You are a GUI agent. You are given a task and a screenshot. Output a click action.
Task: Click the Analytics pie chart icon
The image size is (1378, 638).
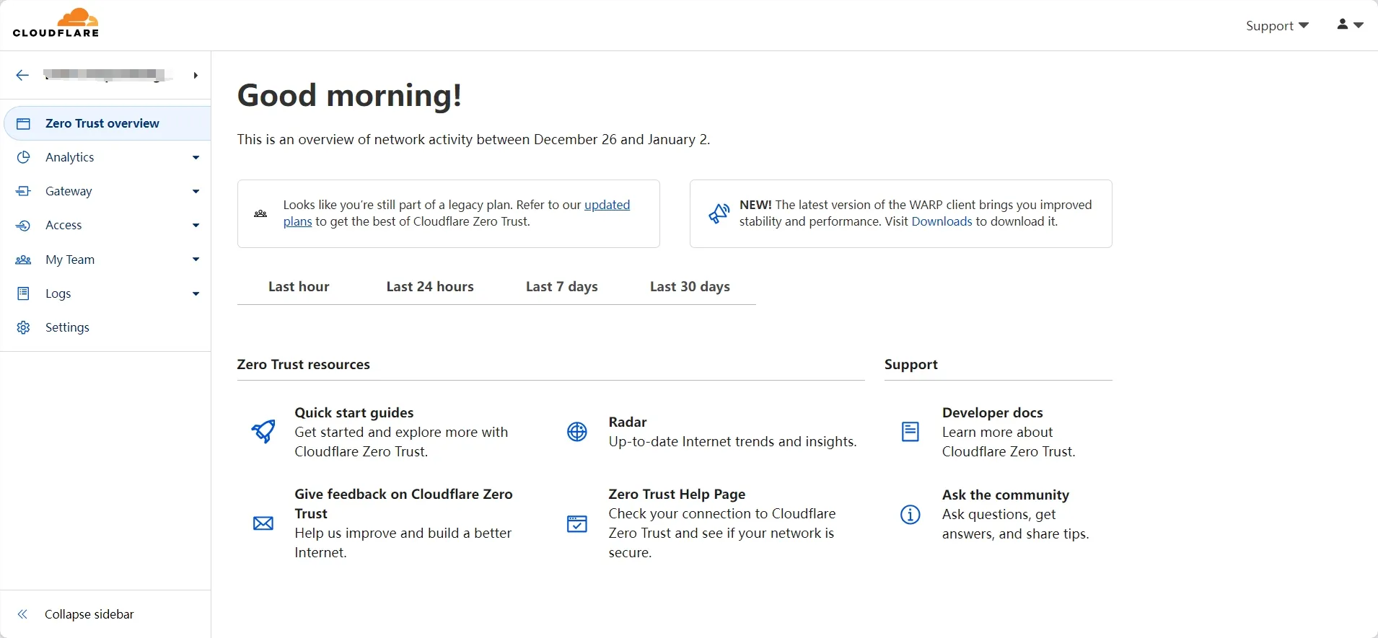coord(23,157)
